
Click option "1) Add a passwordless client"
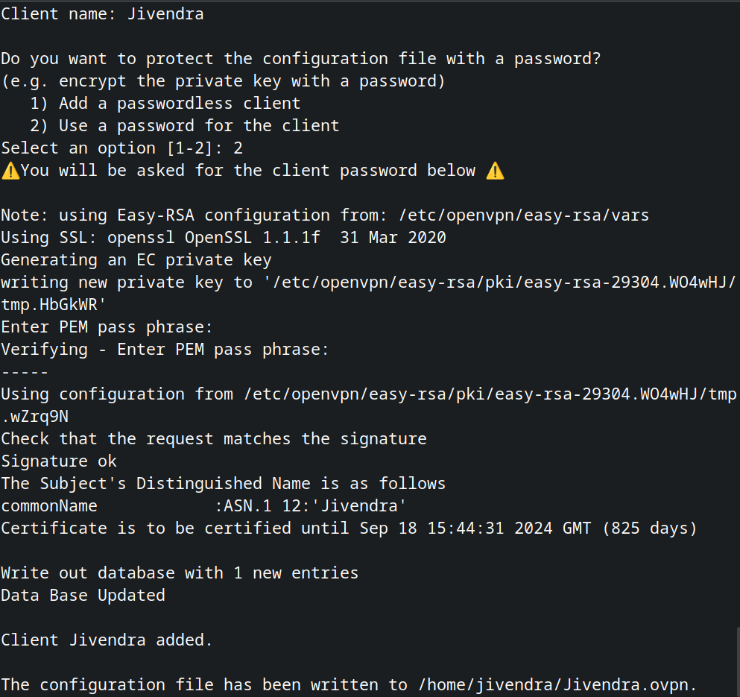[x=165, y=104]
